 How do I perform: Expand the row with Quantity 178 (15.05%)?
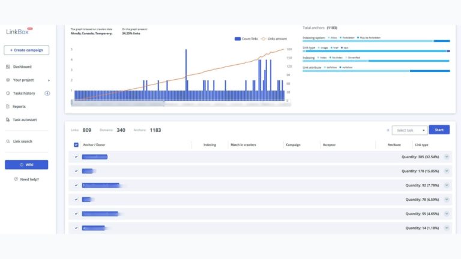click(x=447, y=171)
